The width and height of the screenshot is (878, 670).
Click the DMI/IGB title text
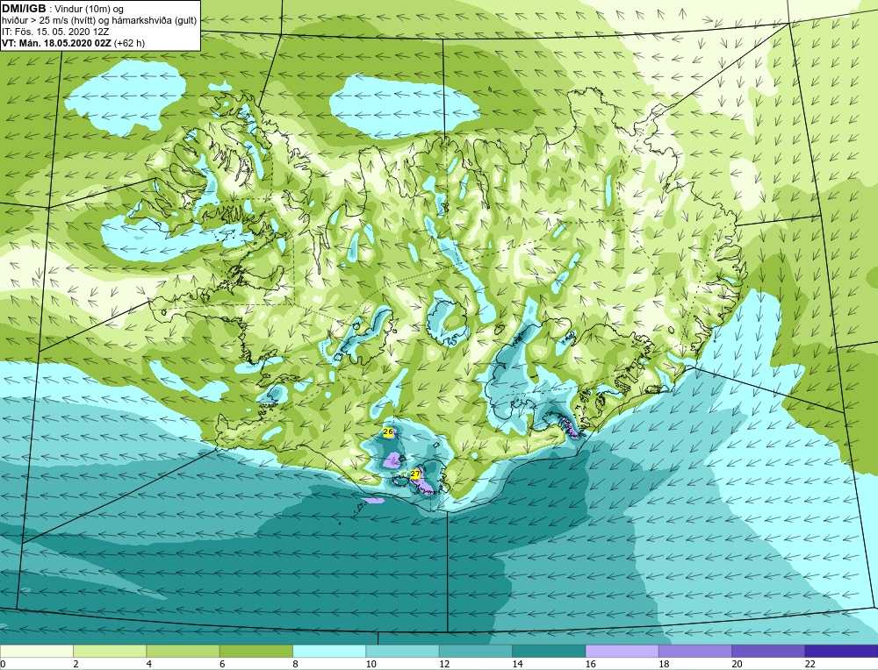click(x=24, y=9)
